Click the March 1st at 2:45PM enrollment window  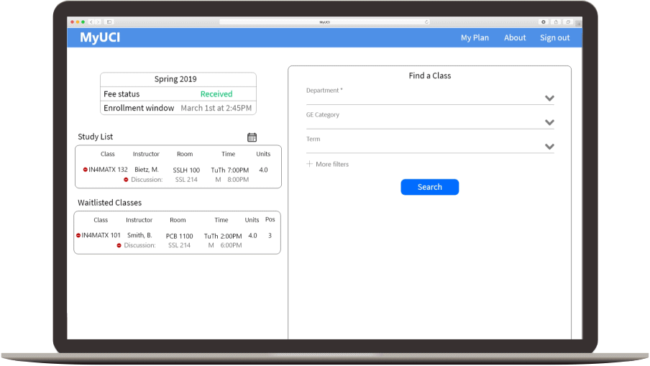click(x=216, y=108)
